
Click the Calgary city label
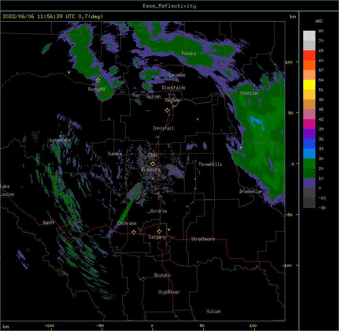[x=157, y=237]
